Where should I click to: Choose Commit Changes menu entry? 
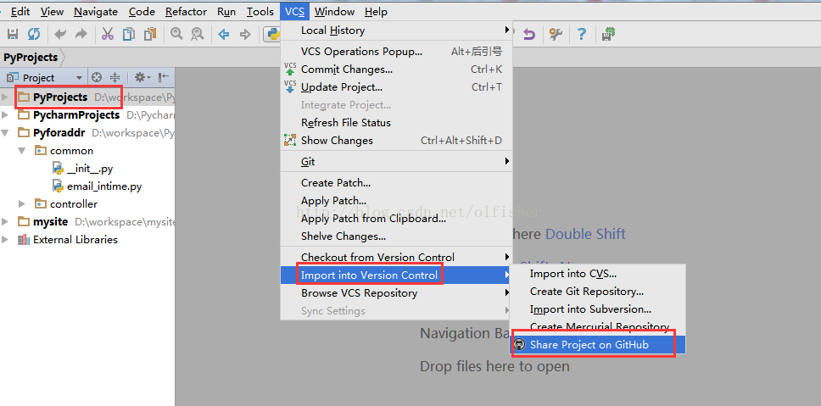click(x=396, y=69)
